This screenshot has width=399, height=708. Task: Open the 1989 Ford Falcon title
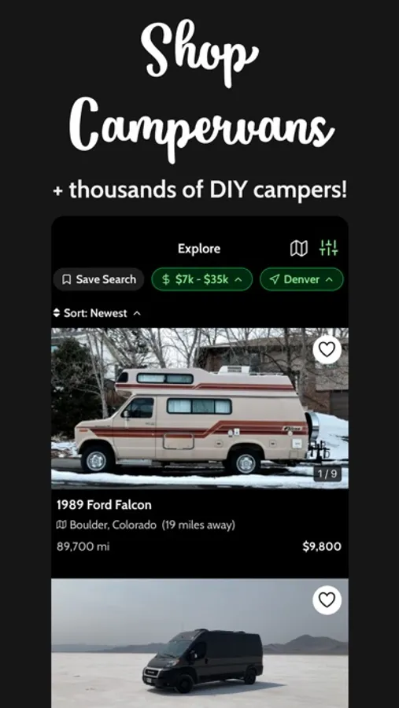104,505
